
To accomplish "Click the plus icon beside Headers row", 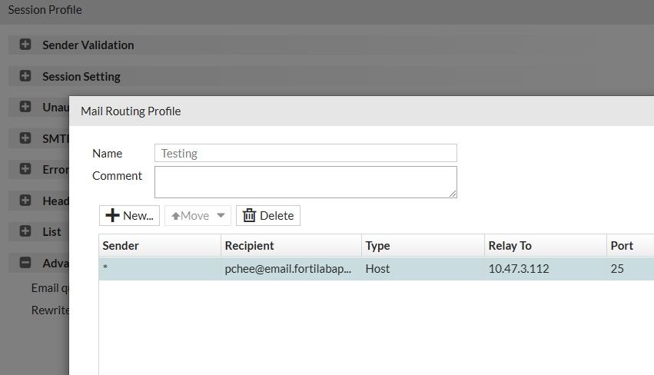I will 25,201.
